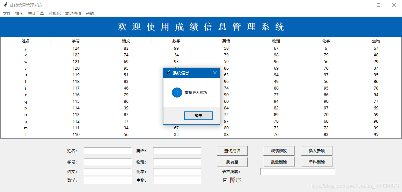Minimize the main application window
Viewport: 402px width, 192px height.
[x=363, y=5]
